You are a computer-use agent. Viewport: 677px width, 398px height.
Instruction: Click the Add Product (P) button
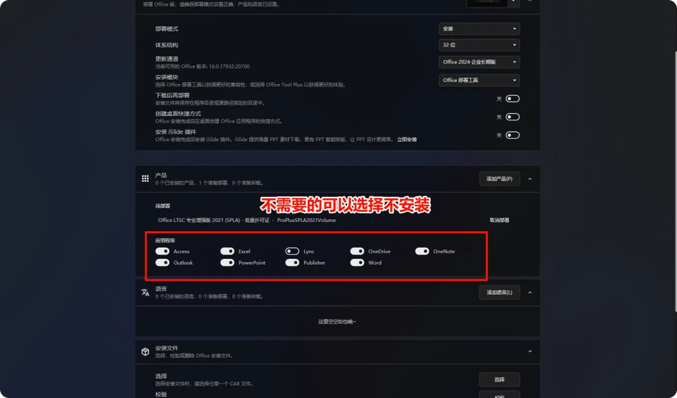click(500, 179)
